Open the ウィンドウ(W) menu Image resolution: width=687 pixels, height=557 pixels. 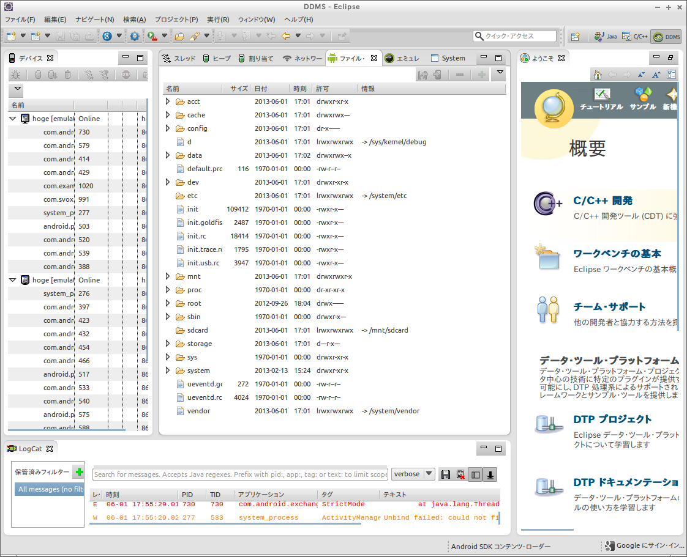(x=257, y=20)
